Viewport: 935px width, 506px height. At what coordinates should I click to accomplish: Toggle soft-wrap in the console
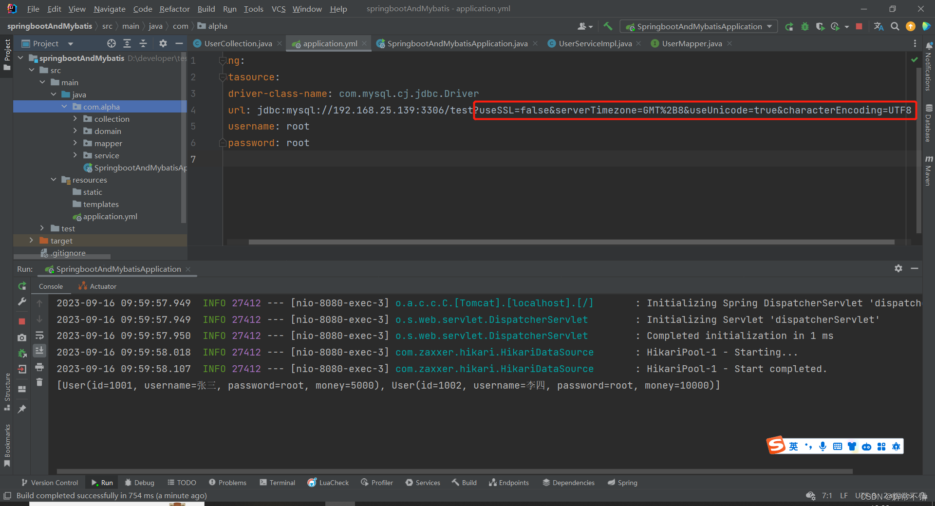point(39,335)
